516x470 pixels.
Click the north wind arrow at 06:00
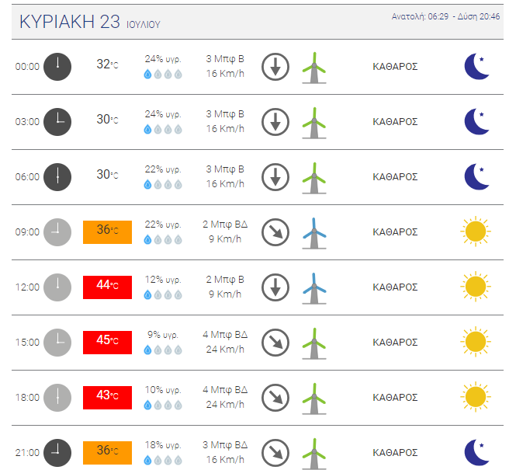pyautogui.click(x=275, y=176)
